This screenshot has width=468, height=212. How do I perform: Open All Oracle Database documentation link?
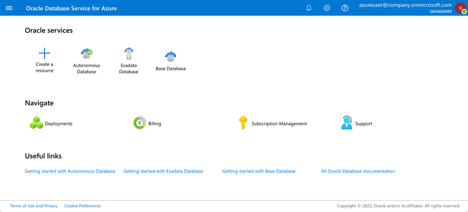358,171
